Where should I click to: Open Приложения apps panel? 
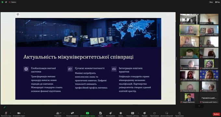154,114
